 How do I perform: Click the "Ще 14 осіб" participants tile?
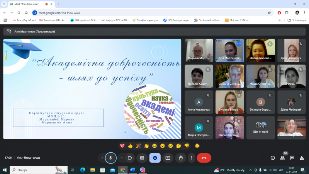coord(261,127)
